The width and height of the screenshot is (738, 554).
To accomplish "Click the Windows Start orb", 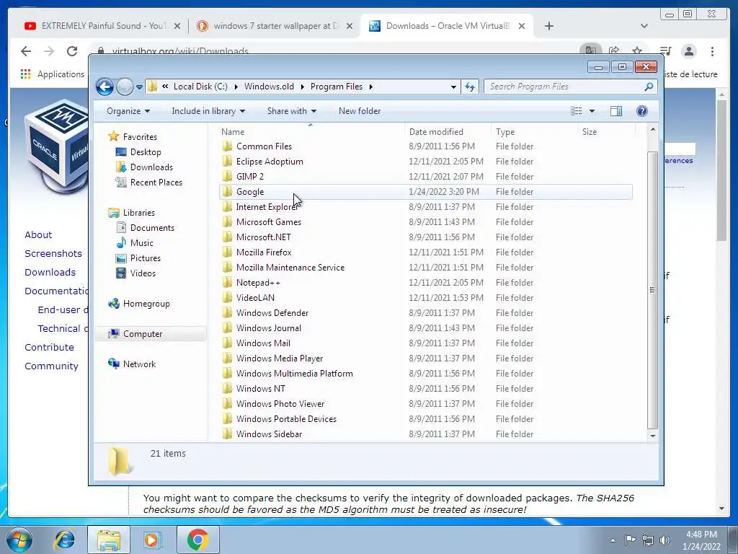I will (19, 540).
